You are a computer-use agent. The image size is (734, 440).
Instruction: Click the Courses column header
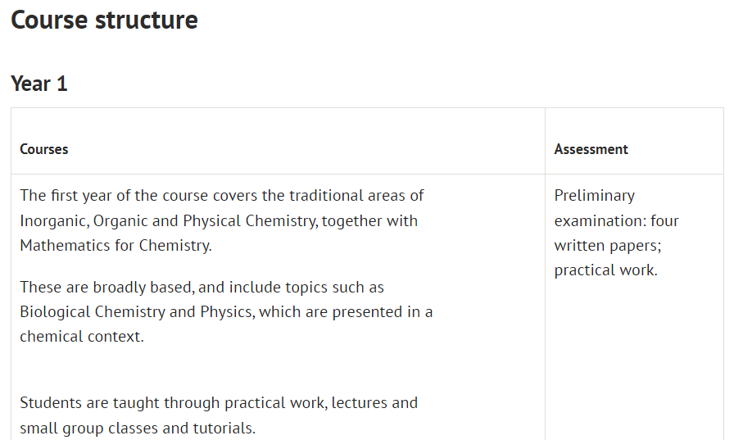44,149
